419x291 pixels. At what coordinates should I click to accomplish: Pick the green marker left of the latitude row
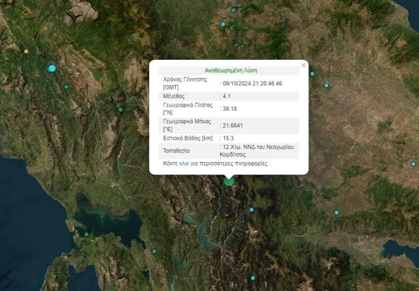pos(120,110)
